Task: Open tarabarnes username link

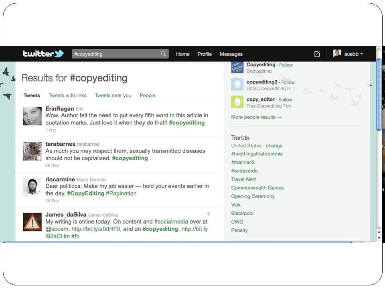Action: click(x=61, y=144)
